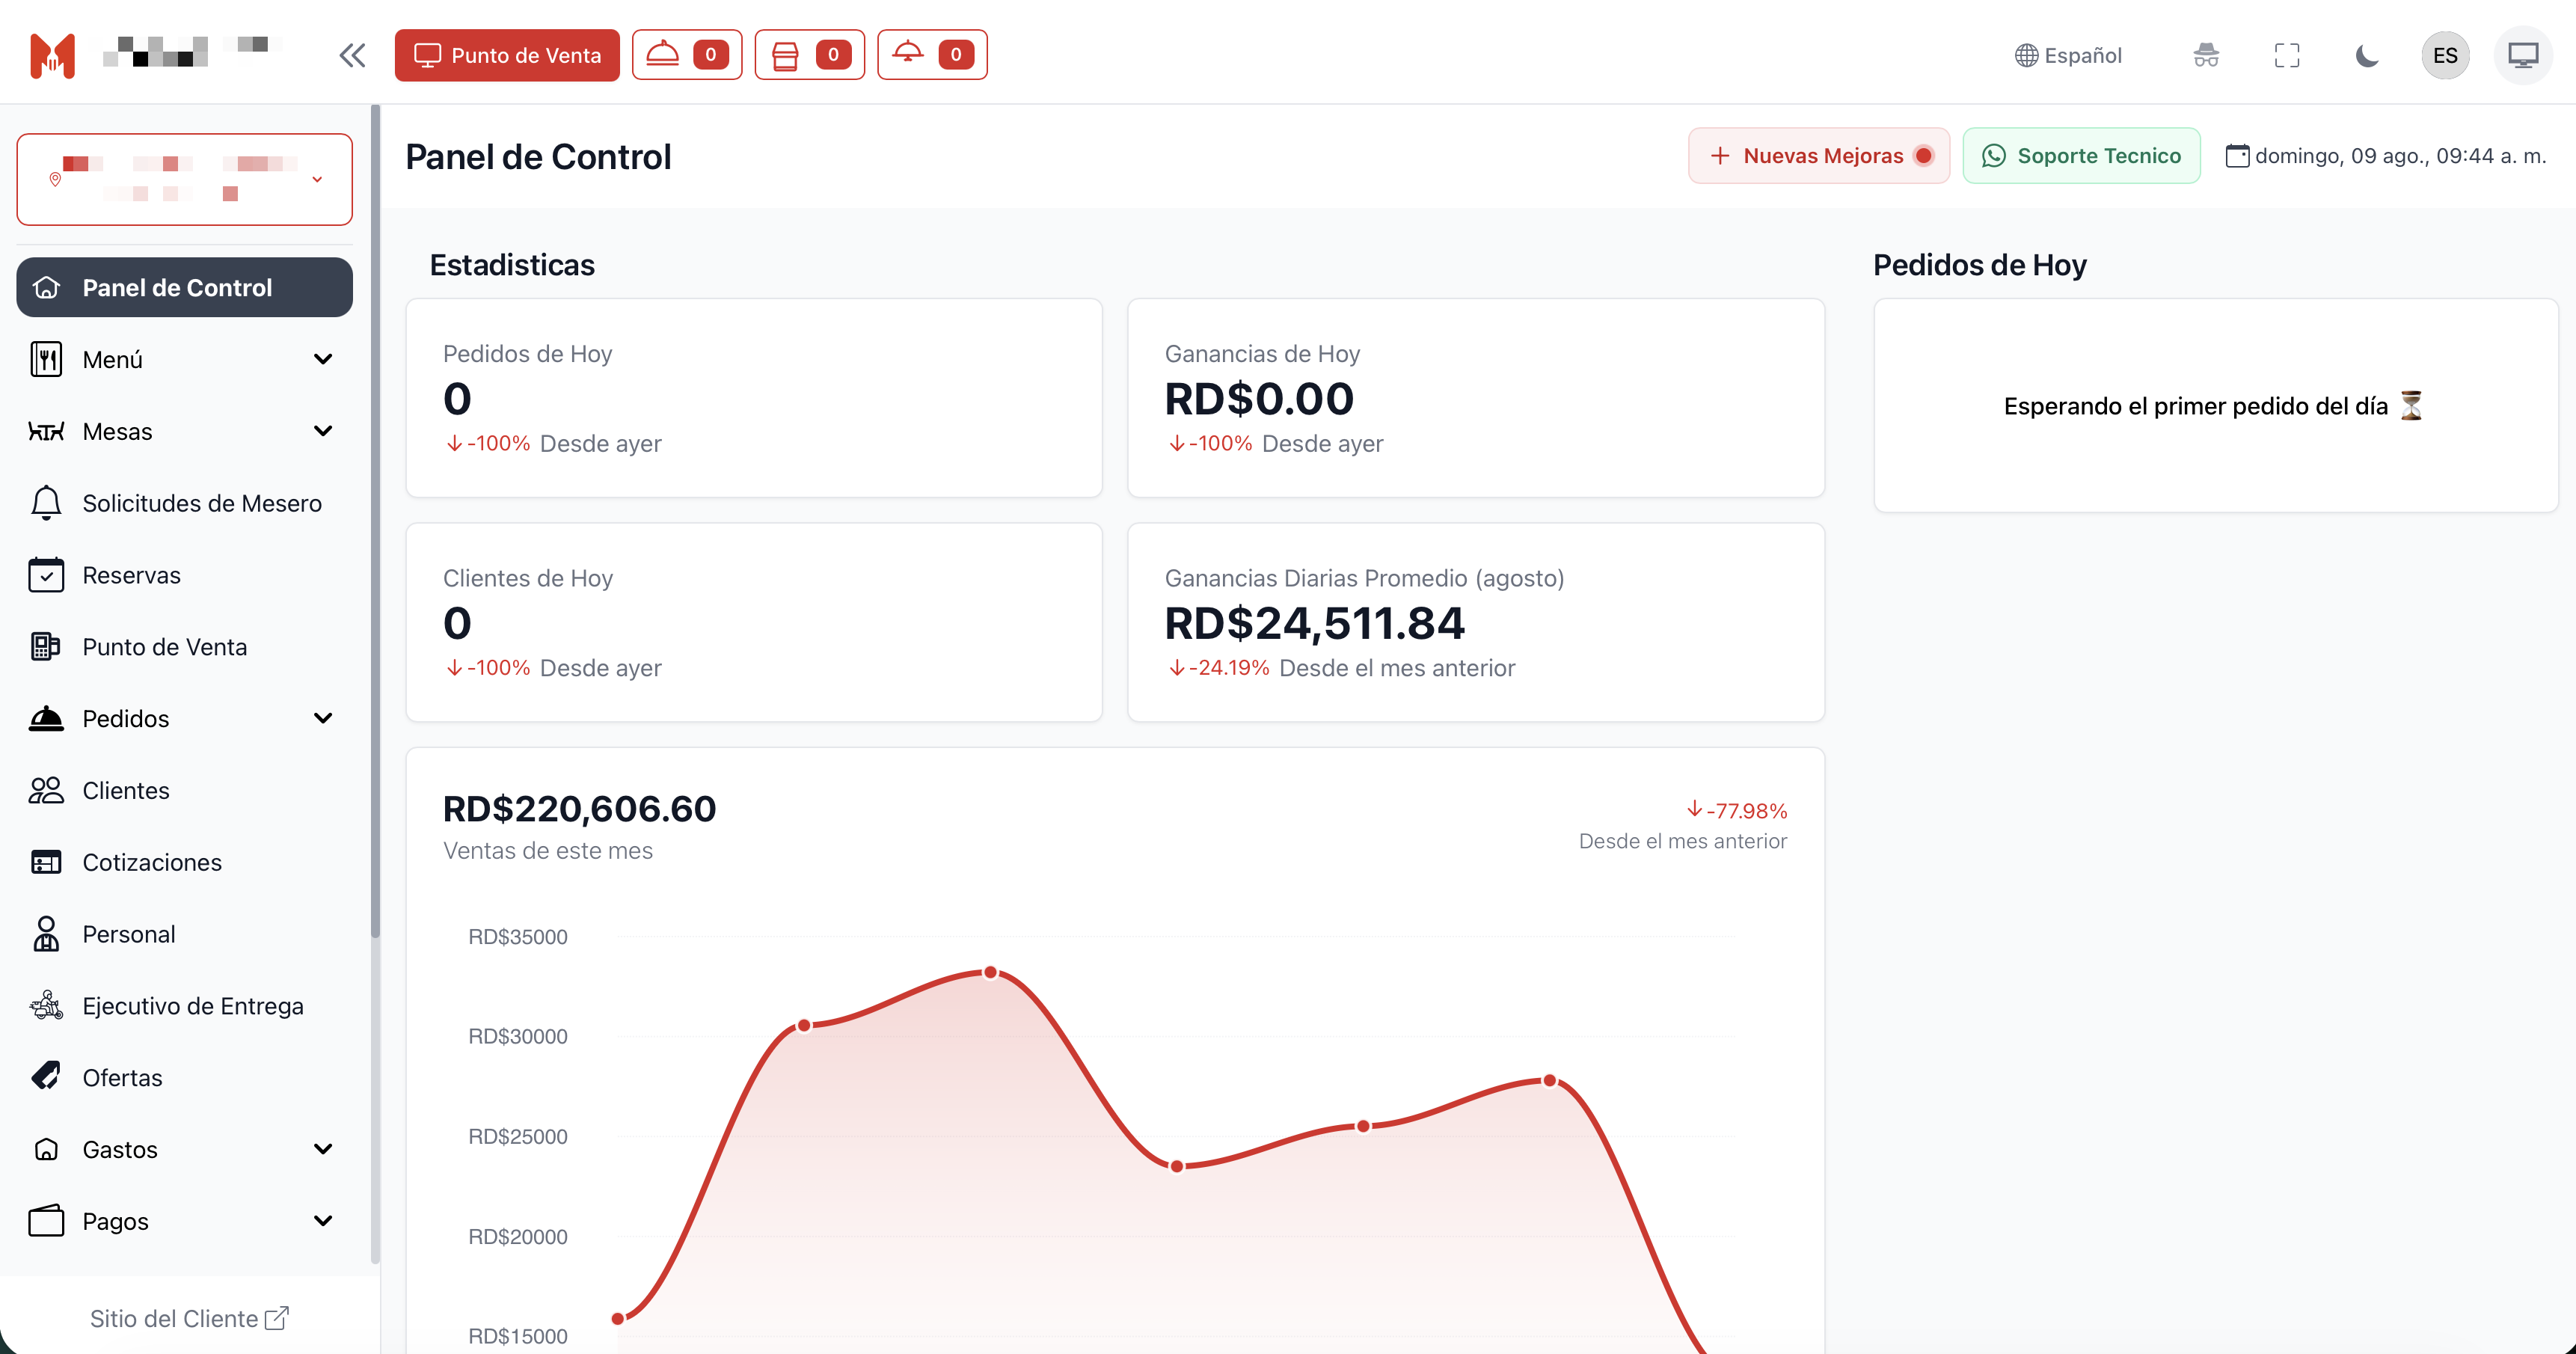Click the 'Esperando el primer pedido del día' message
The width and height of the screenshot is (2576, 1354).
pyautogui.click(x=2215, y=406)
